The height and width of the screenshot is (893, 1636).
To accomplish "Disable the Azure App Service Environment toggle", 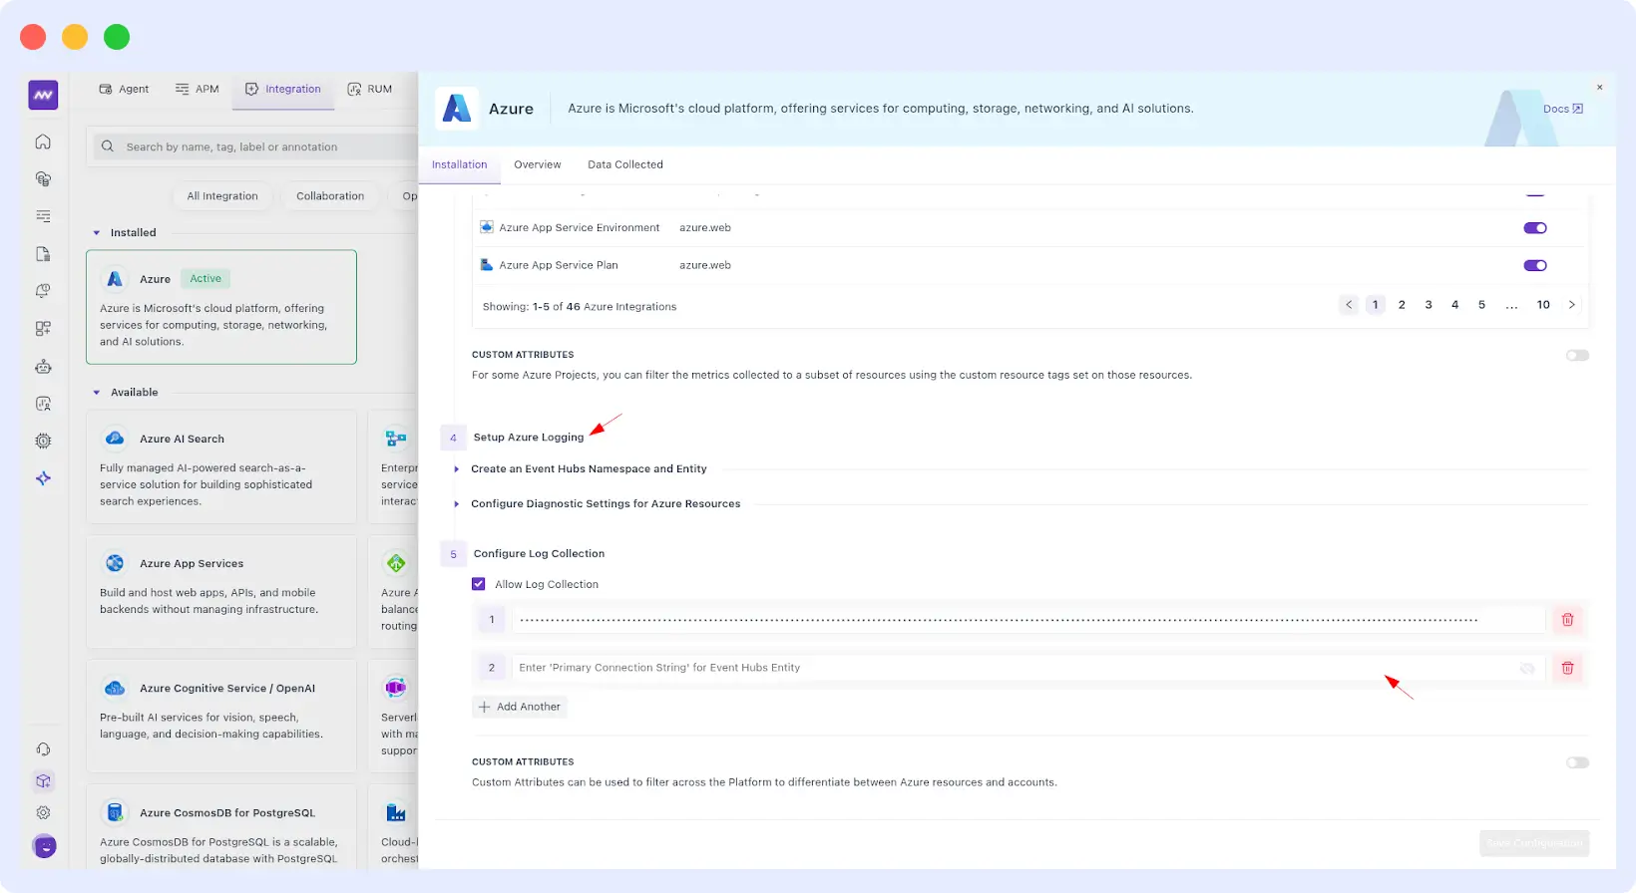I will pyautogui.click(x=1534, y=228).
